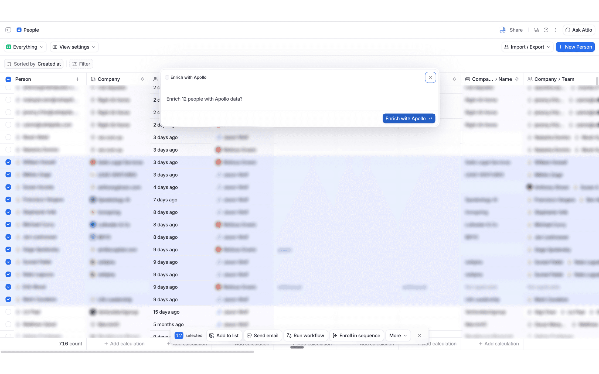Click the sidebar expand icon beside People
Screen dimensions: 599x374
pos(8,30)
